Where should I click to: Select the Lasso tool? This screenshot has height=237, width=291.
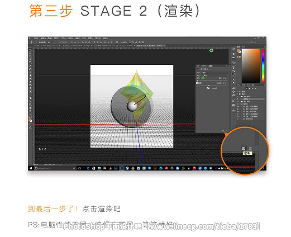coord(31,56)
